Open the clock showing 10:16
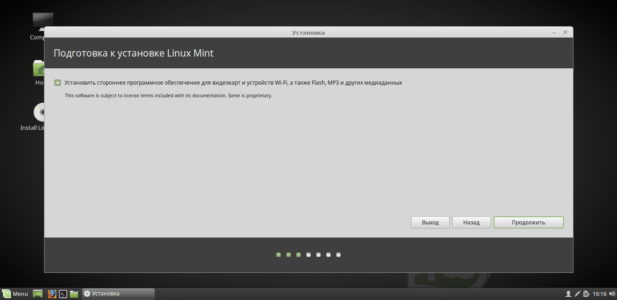 pos(599,294)
